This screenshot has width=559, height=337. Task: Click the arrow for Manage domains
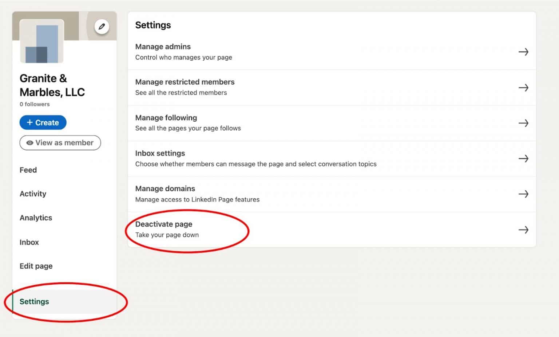[x=524, y=194]
